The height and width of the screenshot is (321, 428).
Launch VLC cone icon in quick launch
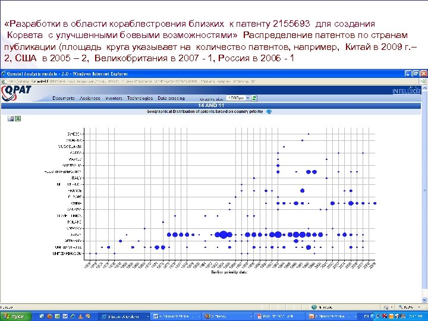coord(80,316)
